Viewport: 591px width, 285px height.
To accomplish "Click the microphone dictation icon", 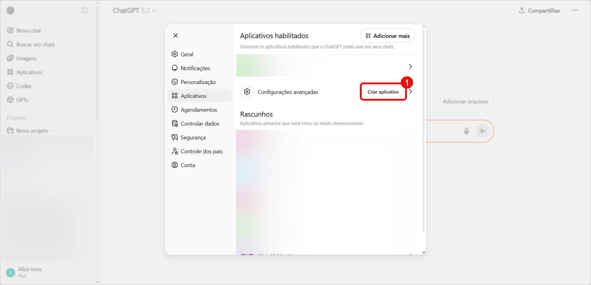I will tap(466, 131).
